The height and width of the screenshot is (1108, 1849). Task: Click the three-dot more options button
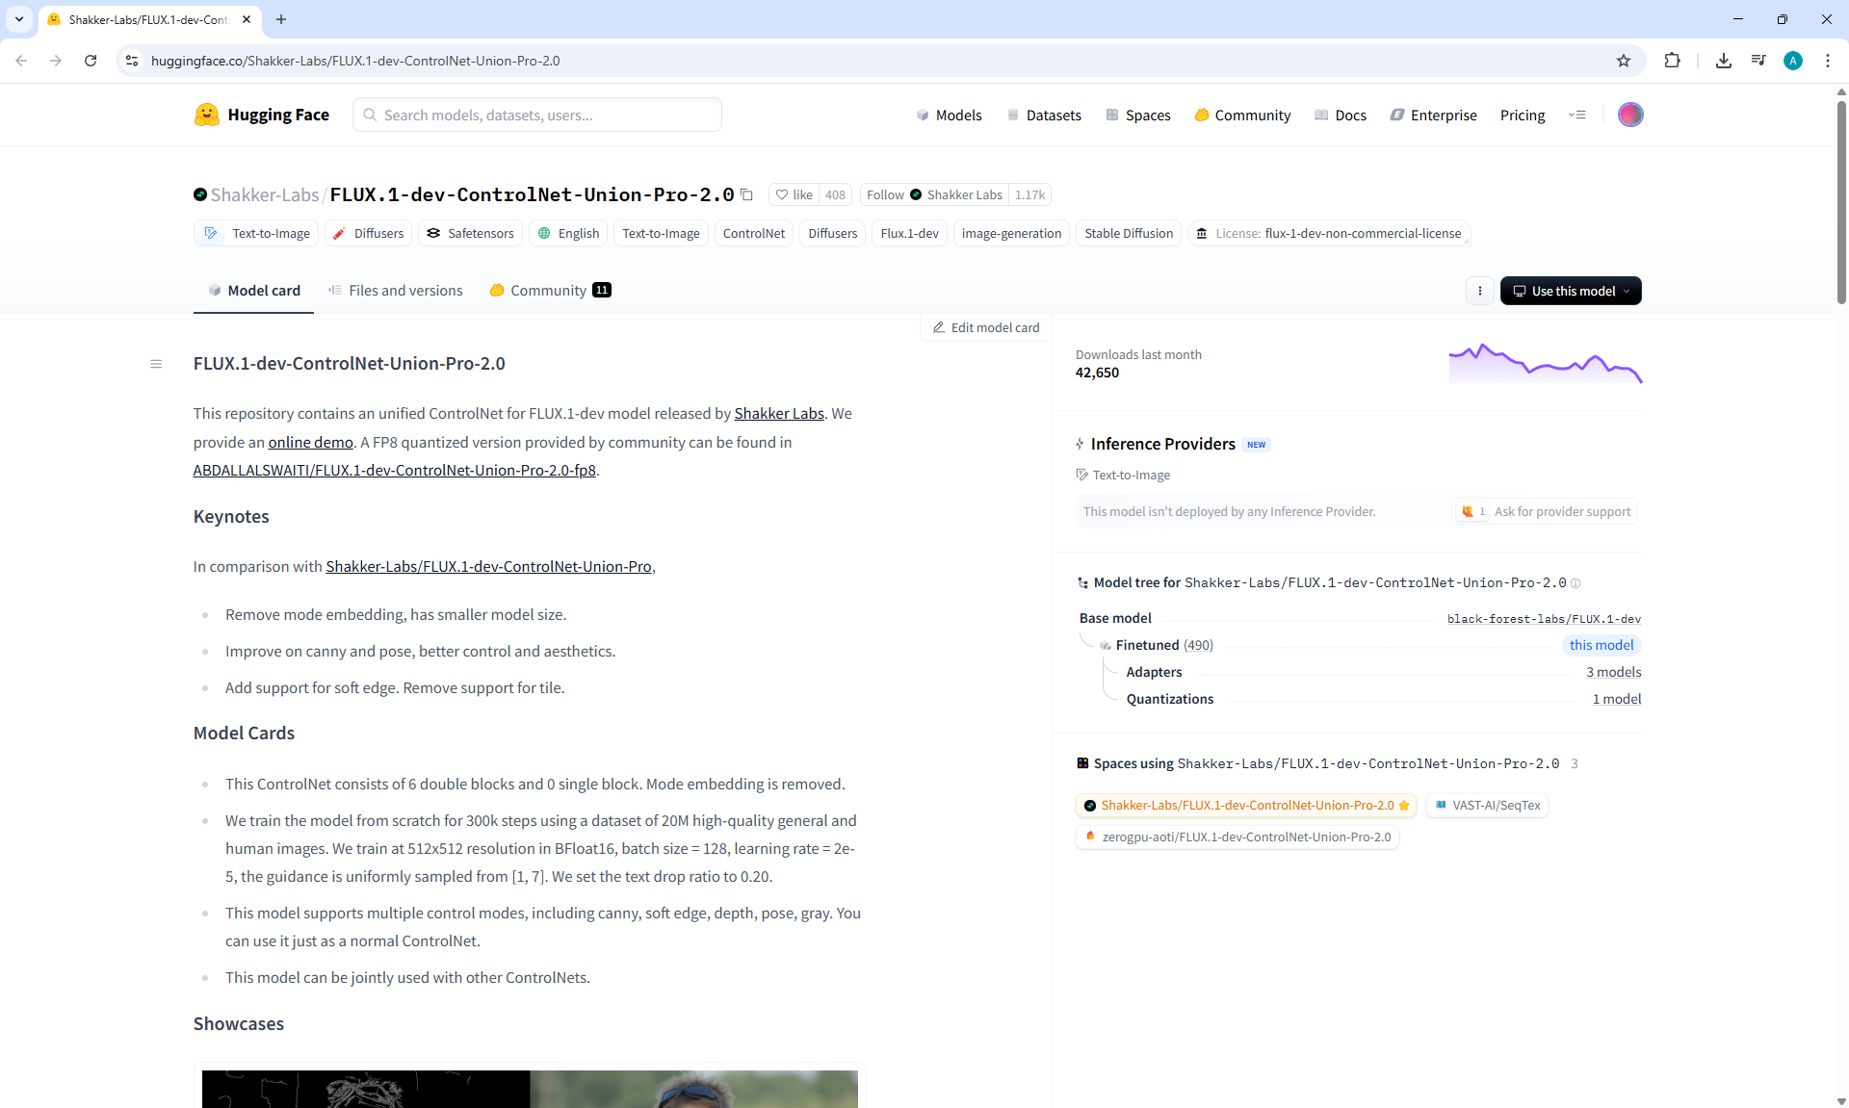pyautogui.click(x=1480, y=291)
